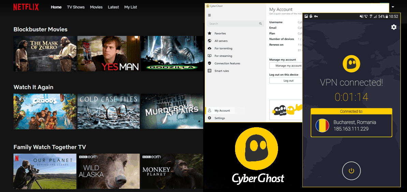Viewport: 407px width, 192px height.
Task: Open the Netflix Home tab
Action: tap(56, 7)
